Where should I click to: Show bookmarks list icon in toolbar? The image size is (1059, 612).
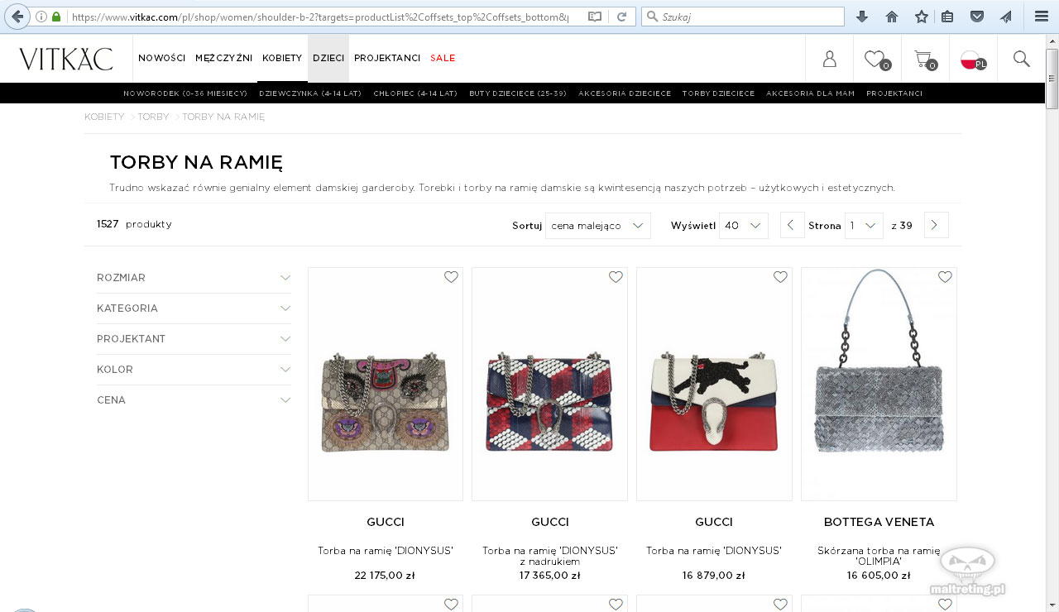click(x=947, y=17)
